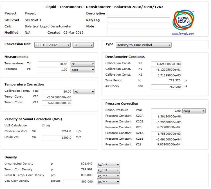Screen dimensions: 211x189
Task: Open the SI unit system dropdown
Action: (83, 45)
